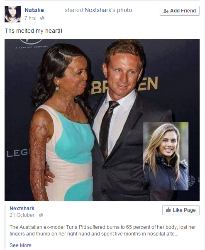Click the thumbs-up icon on Like Page

[x=168, y=210]
